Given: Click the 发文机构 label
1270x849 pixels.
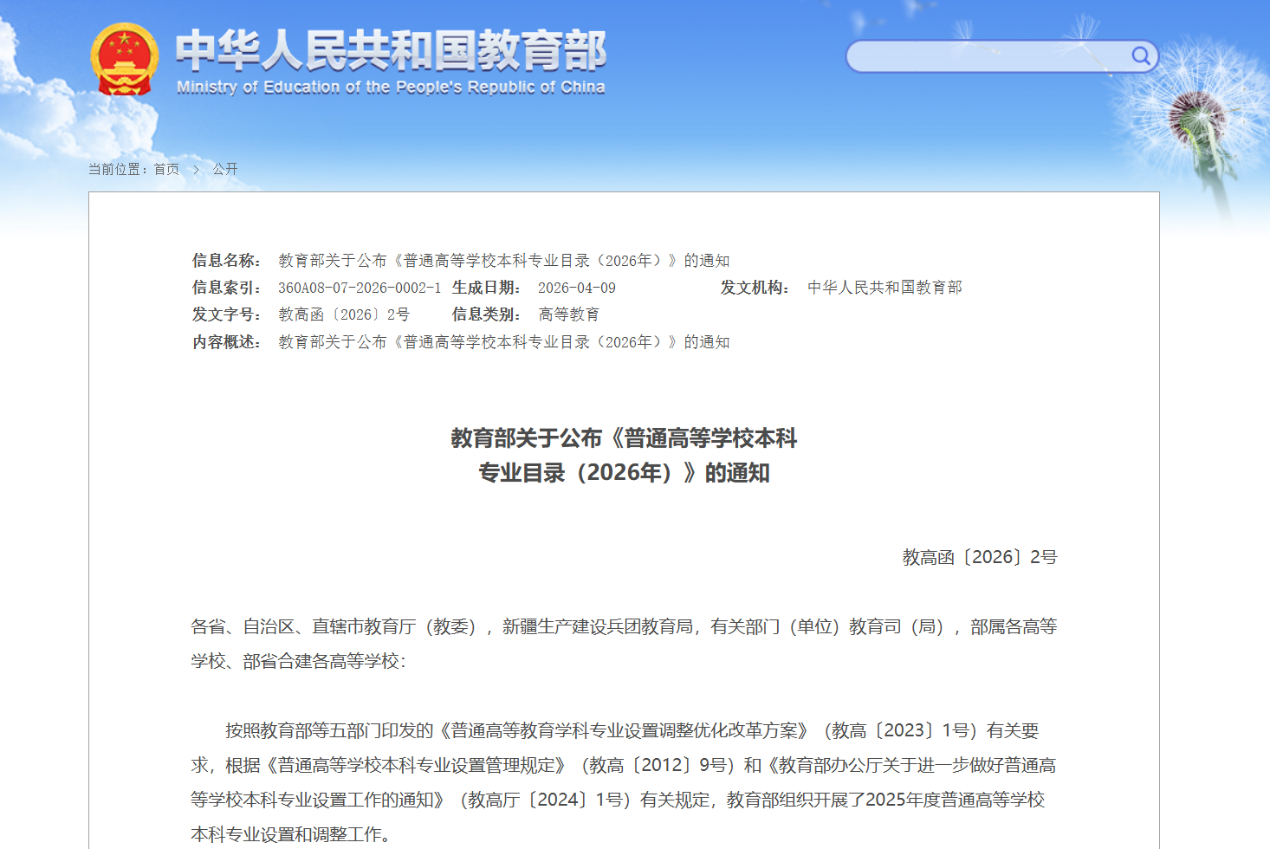Looking at the screenshot, I should pyautogui.click(x=755, y=288).
